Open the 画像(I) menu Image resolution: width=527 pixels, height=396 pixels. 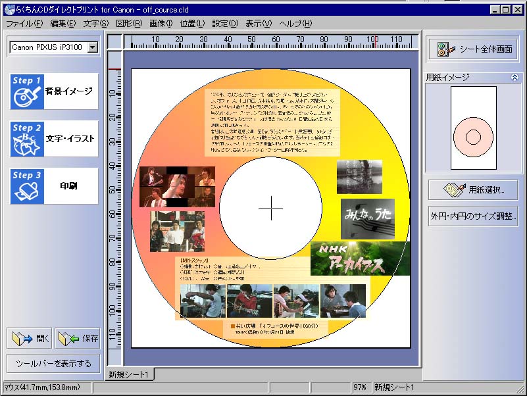click(161, 24)
